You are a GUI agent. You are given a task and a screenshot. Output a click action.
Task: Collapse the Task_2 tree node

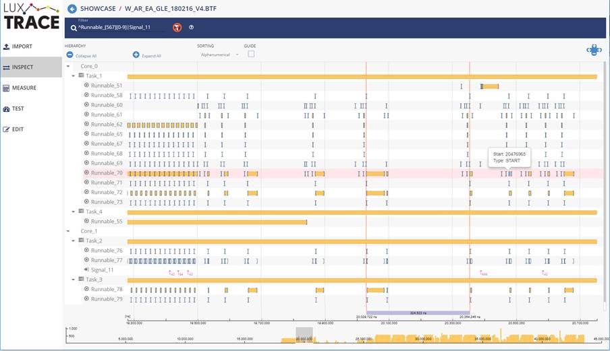coord(74,241)
